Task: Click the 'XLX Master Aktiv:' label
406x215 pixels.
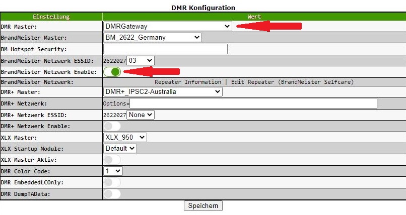Action: point(29,160)
